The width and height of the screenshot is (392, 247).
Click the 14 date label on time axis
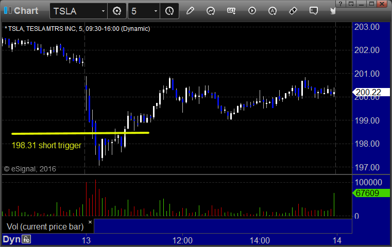[x=337, y=240]
